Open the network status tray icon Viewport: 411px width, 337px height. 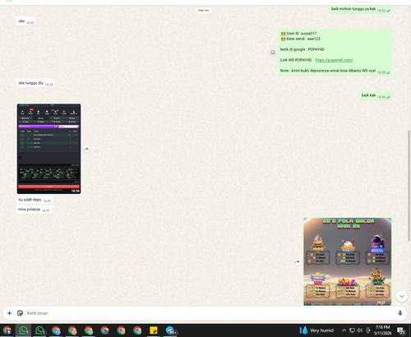(352, 330)
